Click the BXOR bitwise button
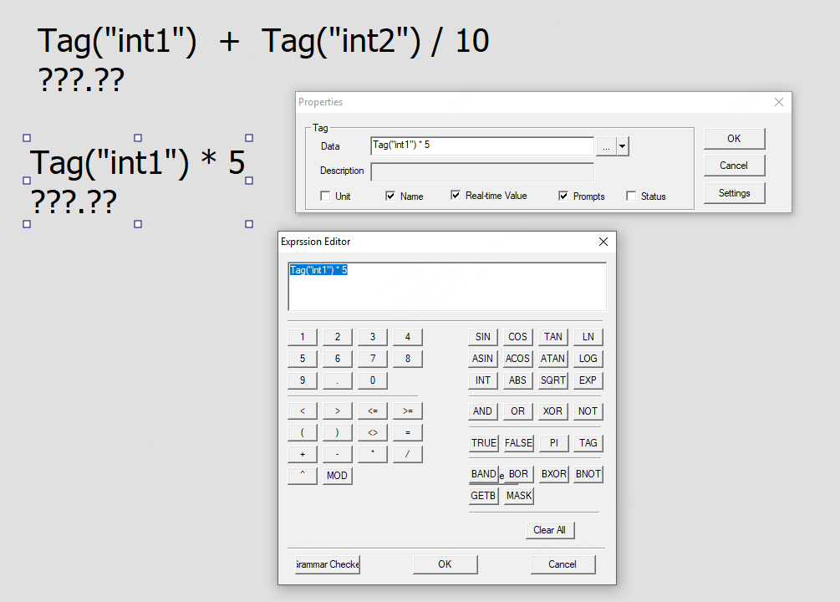This screenshot has height=602, width=840. pos(552,474)
